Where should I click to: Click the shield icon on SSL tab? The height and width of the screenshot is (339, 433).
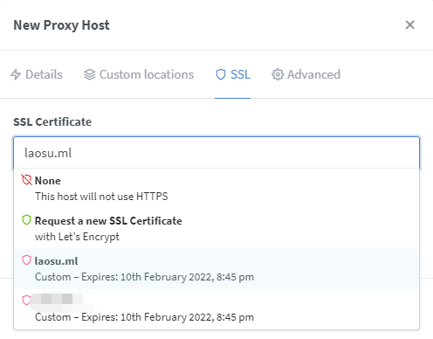tap(221, 74)
